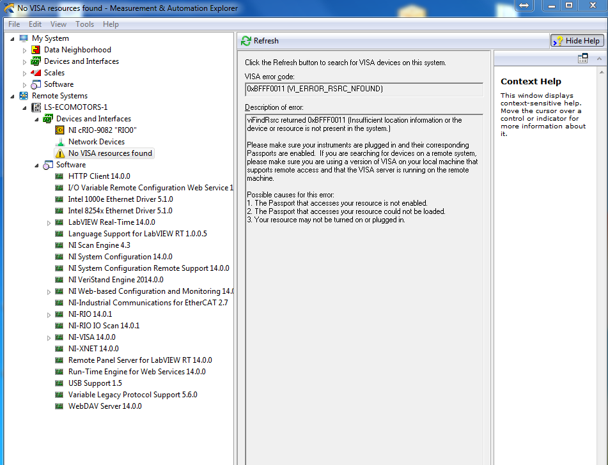
Task: Click the NI Scan Engine 4.3 icon
Action: click(59, 245)
